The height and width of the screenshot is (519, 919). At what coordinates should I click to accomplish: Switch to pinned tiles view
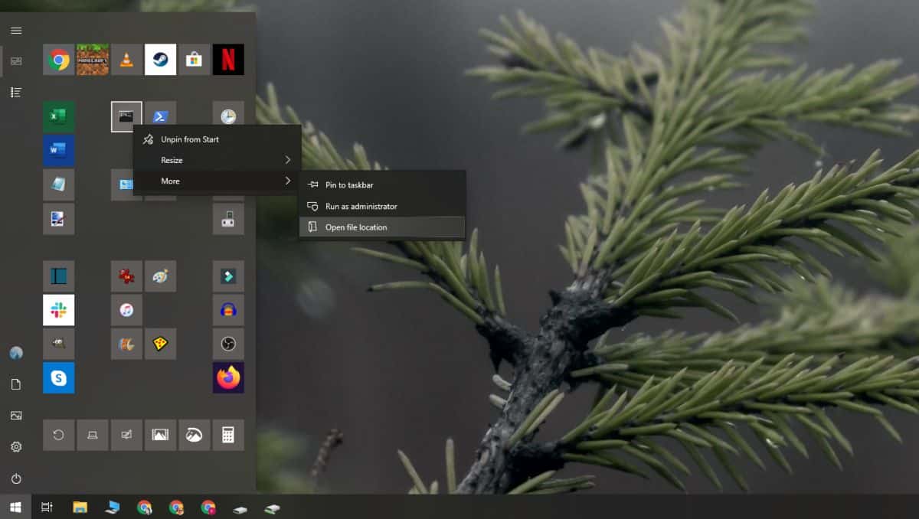[x=16, y=61]
